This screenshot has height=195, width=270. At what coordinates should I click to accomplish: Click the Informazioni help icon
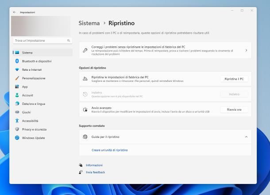pyautogui.click(x=81, y=165)
